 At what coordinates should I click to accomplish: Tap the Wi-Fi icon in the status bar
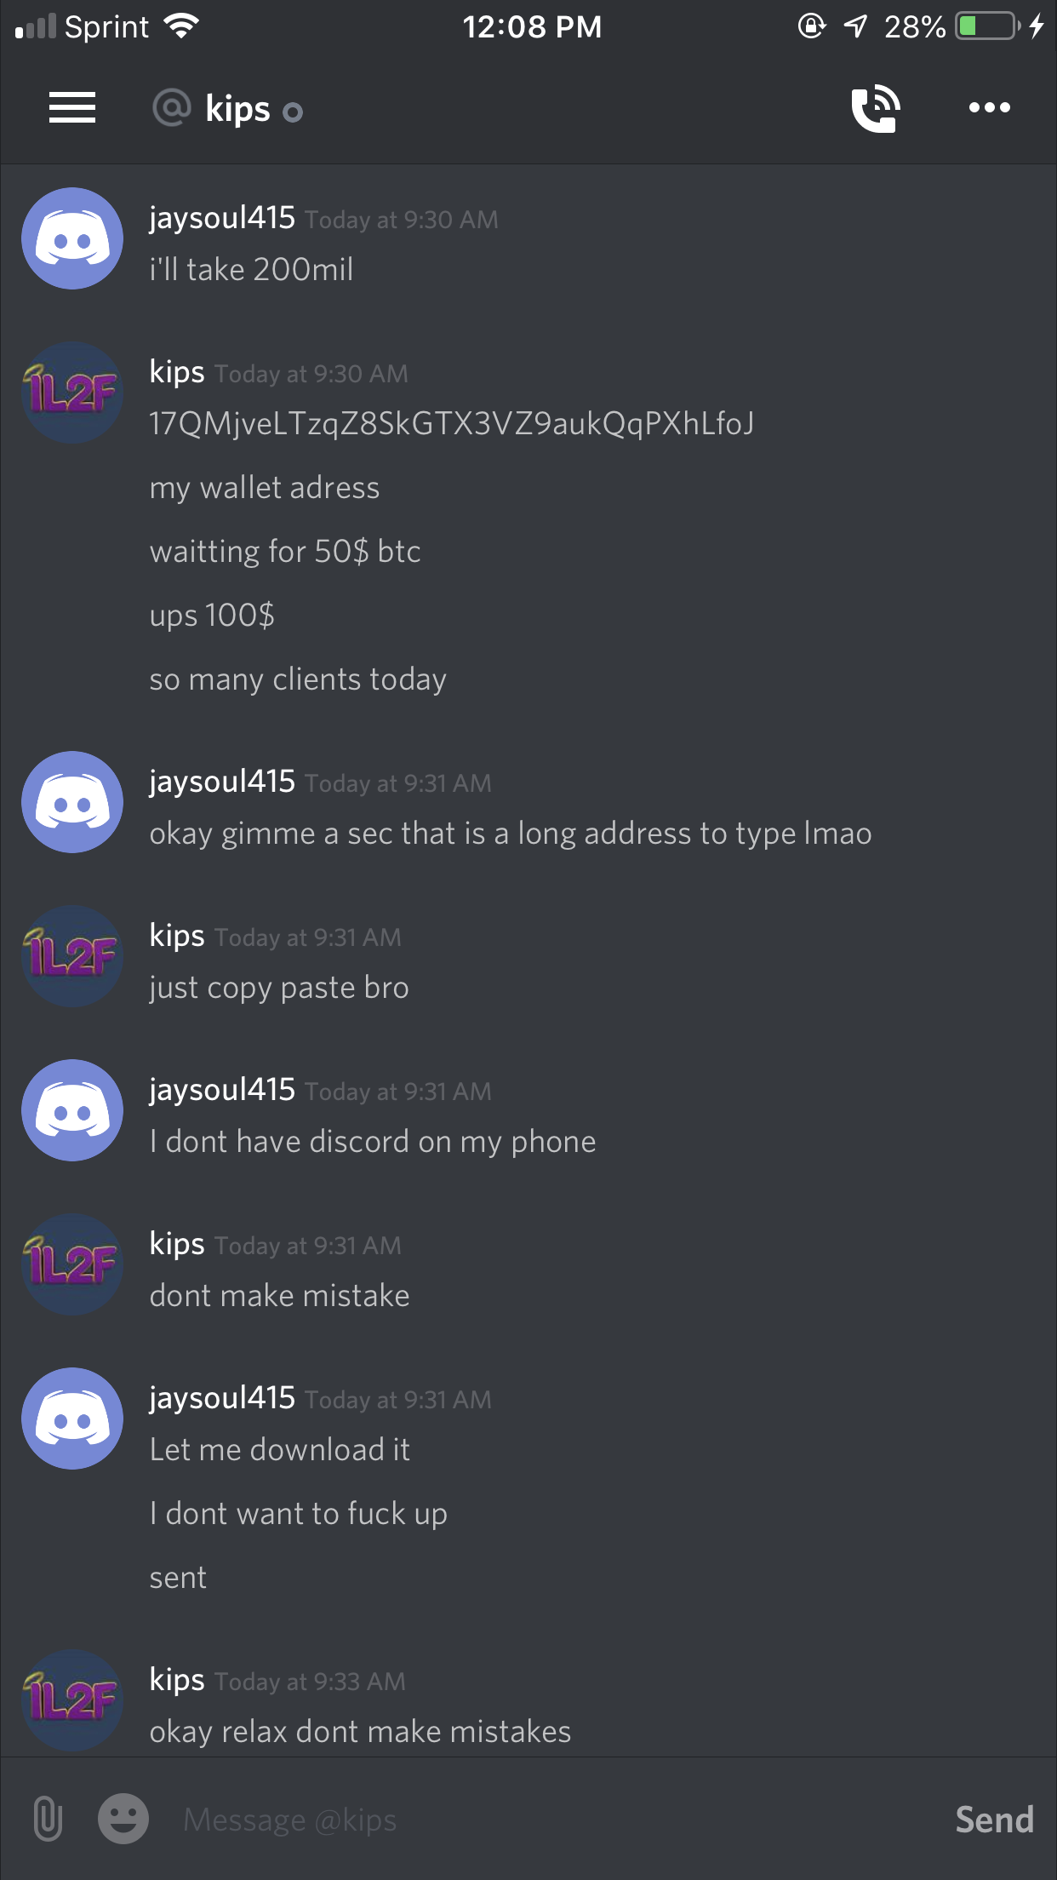[181, 26]
